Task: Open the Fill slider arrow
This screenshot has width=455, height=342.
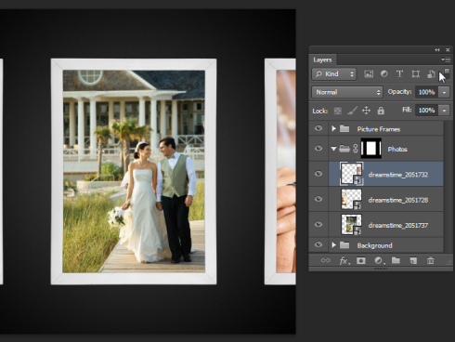Action: pyautogui.click(x=444, y=111)
